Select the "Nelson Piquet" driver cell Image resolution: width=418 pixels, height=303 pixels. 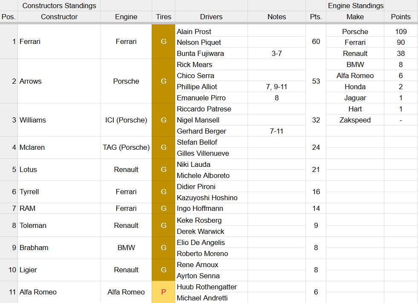click(x=211, y=42)
